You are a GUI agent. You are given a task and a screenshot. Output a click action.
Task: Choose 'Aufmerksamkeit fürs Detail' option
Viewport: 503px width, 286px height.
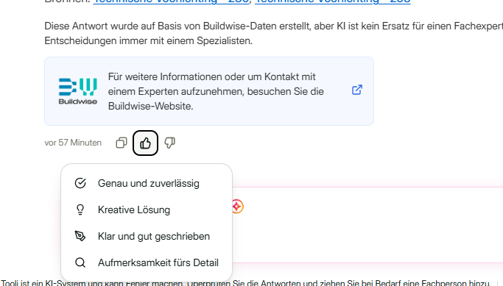coord(147,262)
